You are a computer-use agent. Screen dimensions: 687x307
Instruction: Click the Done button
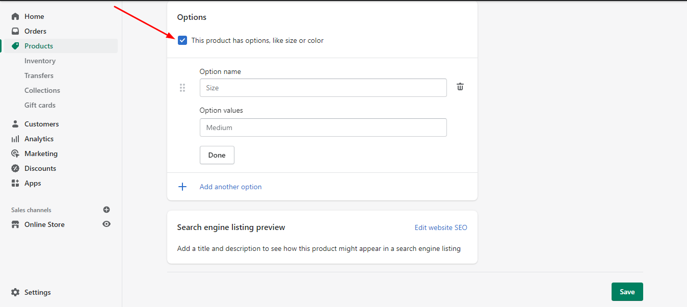(217, 155)
